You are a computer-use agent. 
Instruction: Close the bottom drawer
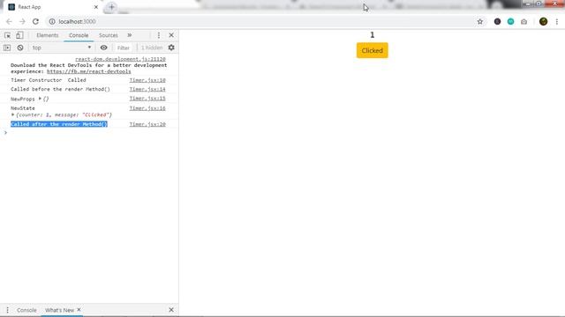[171, 310]
